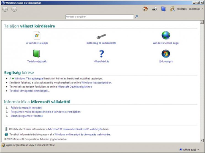Click the help question mark title bar icon
The width and height of the screenshot is (205, 153).
point(3,3)
